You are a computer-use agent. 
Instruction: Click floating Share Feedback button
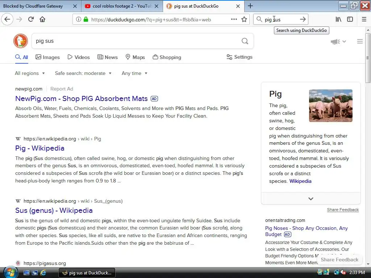pyautogui.click(x=339, y=260)
